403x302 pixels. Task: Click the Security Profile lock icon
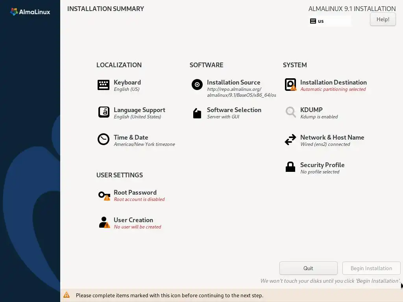click(290, 167)
